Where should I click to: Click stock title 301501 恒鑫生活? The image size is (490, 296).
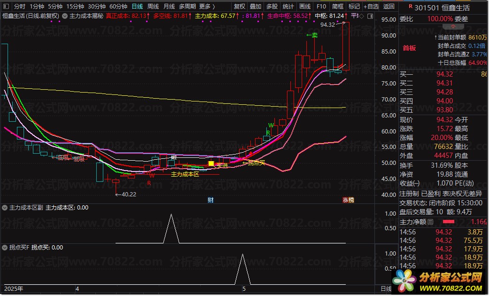(442, 8)
